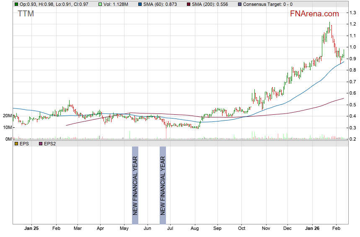Viewport: 360px width, 237px height.
Task: Select the second NEW FINANCIAL YEAR marker near July
Action: pos(163,185)
